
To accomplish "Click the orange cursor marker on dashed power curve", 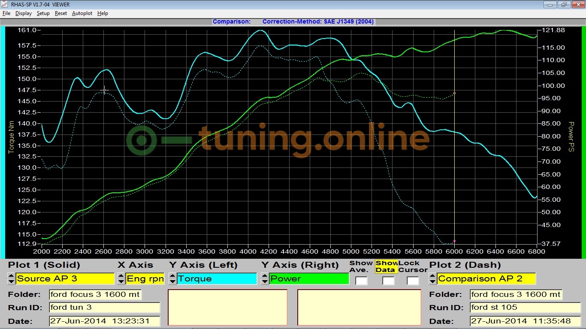I will 454,93.
